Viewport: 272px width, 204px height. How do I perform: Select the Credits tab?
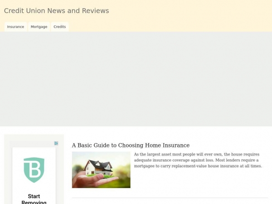point(60,27)
